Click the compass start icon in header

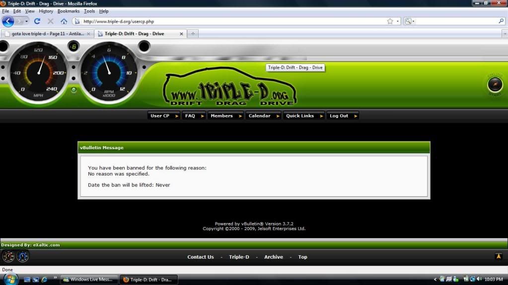pyautogui.click(x=495, y=85)
